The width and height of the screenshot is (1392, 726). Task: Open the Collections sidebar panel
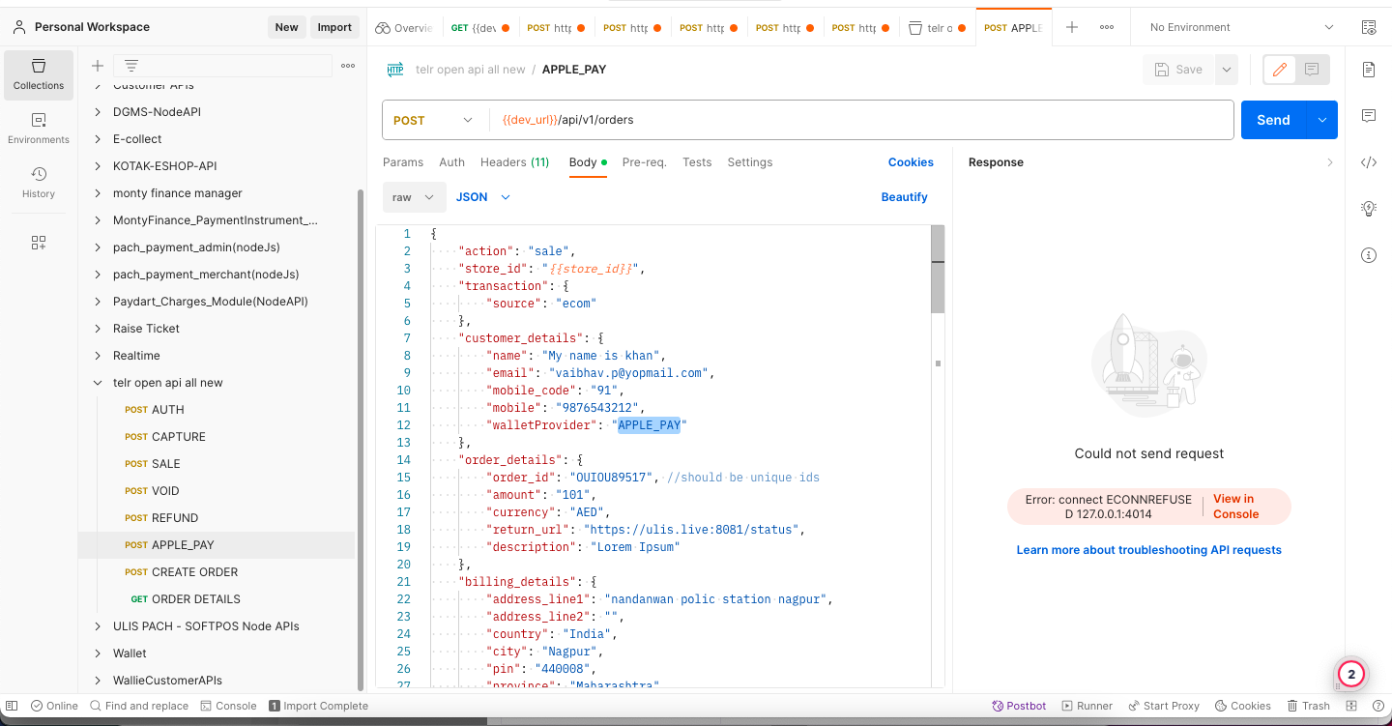tap(39, 75)
